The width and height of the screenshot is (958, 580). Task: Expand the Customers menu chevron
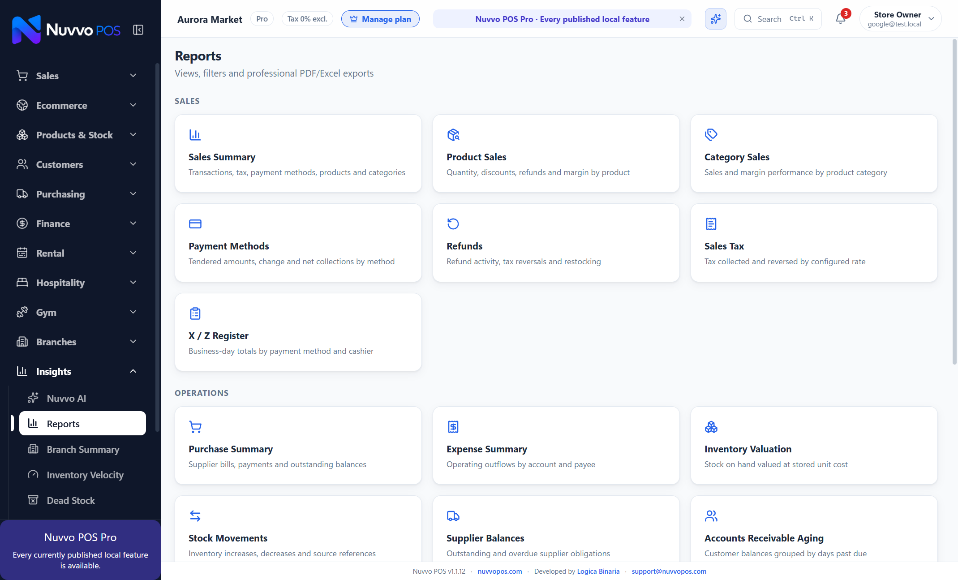133,164
